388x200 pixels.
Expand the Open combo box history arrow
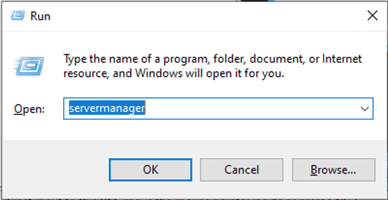pyautogui.click(x=365, y=109)
